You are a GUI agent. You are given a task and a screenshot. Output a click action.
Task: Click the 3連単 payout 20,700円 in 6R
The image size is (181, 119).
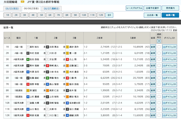tap(138, 78)
